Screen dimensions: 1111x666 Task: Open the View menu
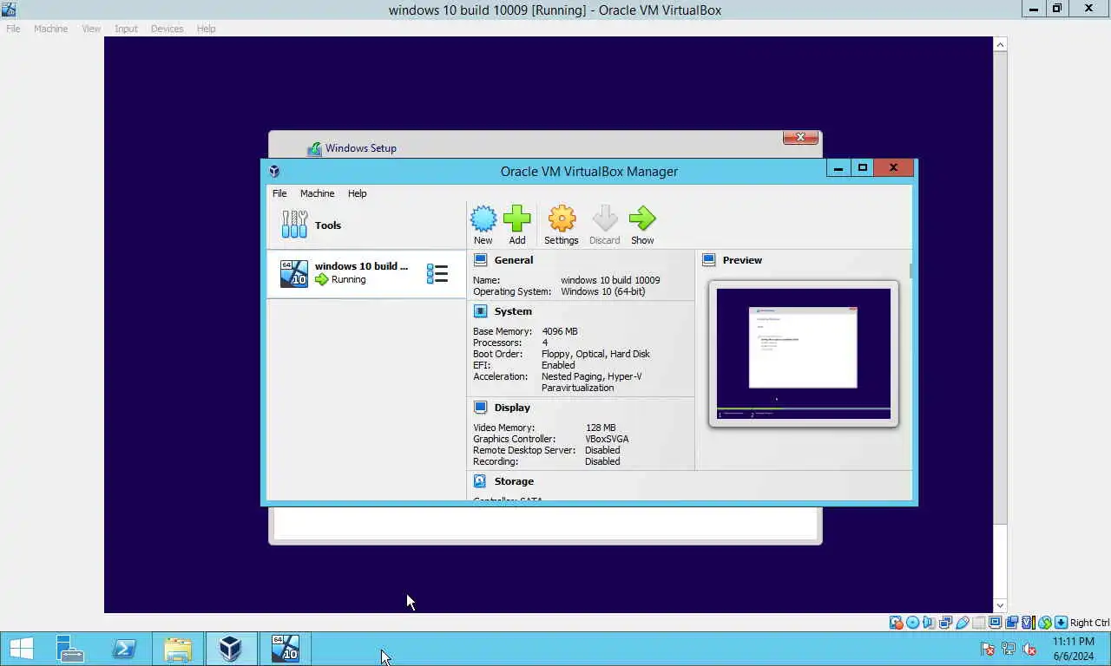tap(91, 29)
